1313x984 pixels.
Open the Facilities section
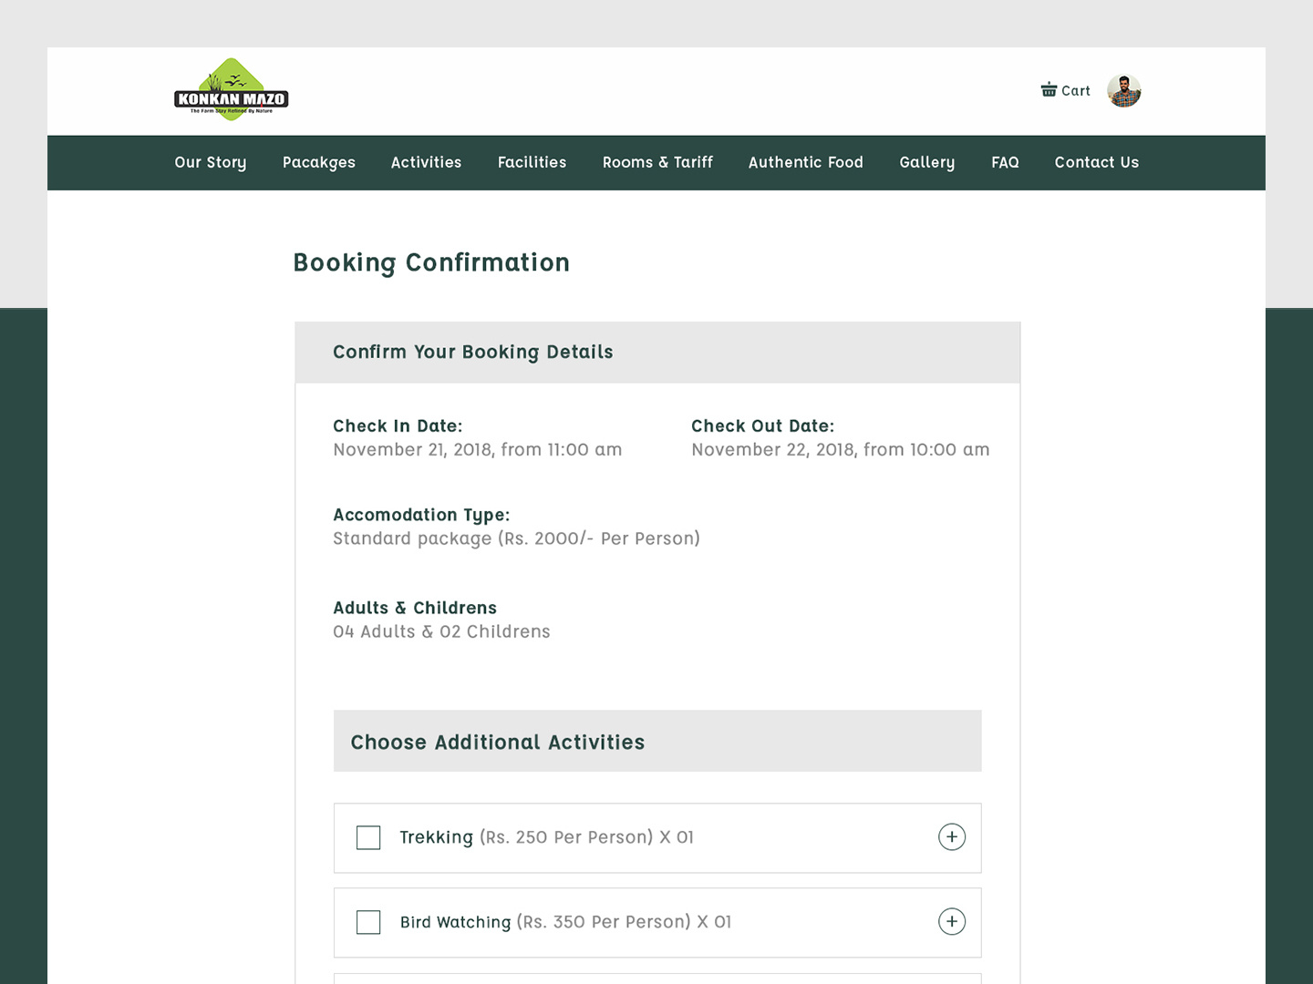coord(532,162)
